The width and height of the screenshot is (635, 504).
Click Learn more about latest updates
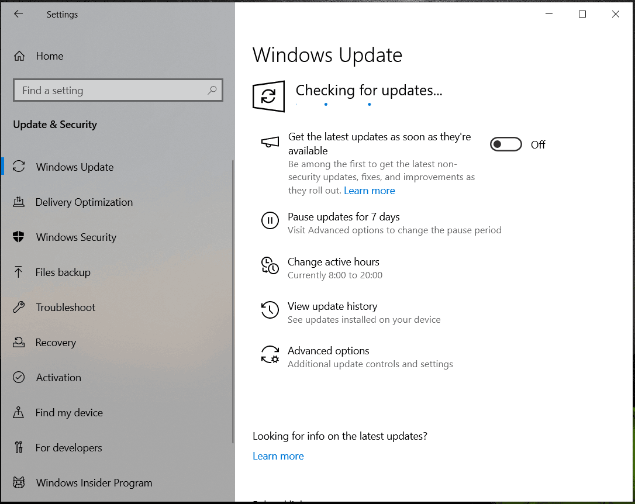[x=278, y=455]
